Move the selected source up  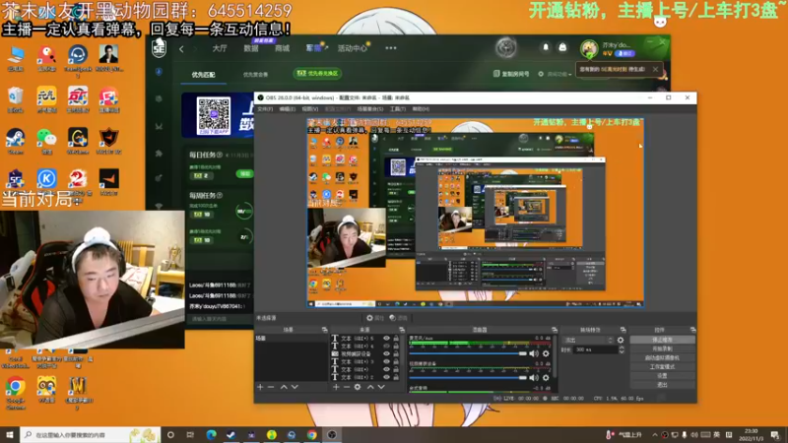pos(370,387)
